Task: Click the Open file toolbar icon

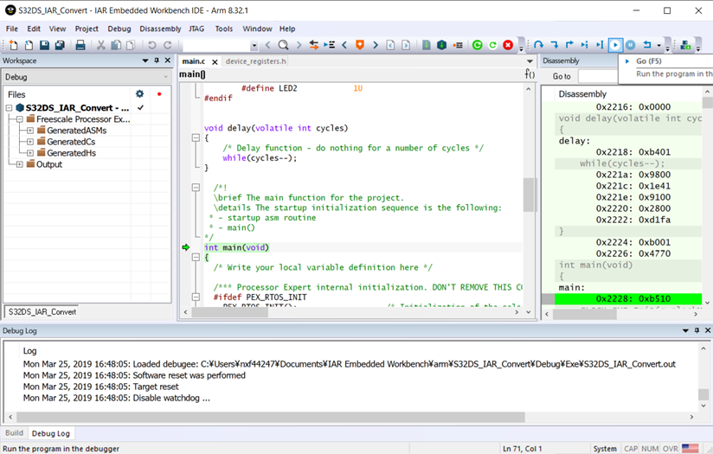Action: 29,45
